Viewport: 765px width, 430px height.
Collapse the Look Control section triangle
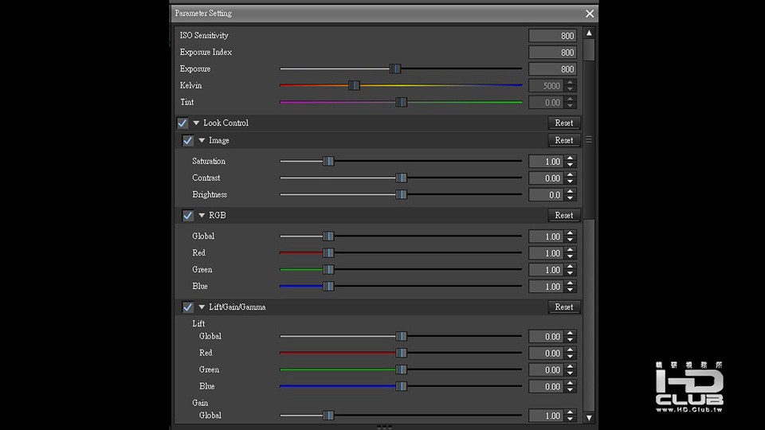click(196, 123)
